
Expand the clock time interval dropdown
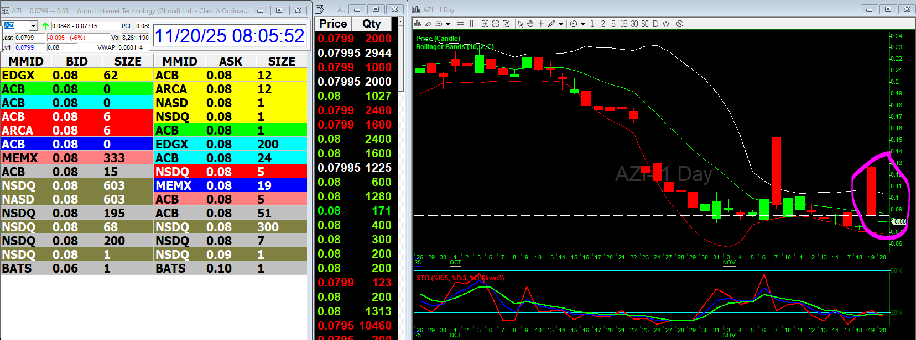(583, 24)
